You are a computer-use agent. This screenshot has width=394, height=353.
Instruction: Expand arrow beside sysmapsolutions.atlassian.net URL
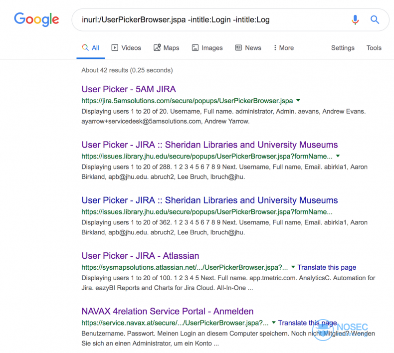click(293, 267)
